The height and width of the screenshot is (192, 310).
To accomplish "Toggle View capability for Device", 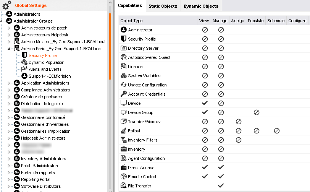I will click(x=205, y=103).
